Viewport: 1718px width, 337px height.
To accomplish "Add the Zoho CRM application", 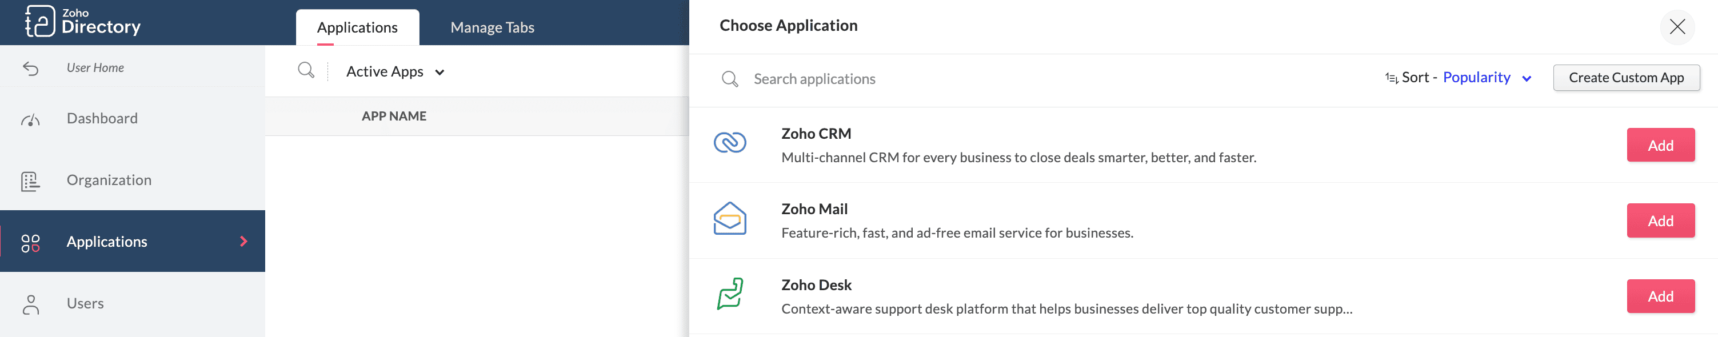I will 1660,145.
